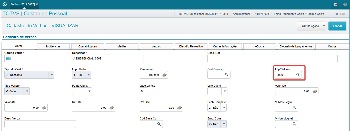Switch to the Outras Informações tab

[x=225, y=46]
